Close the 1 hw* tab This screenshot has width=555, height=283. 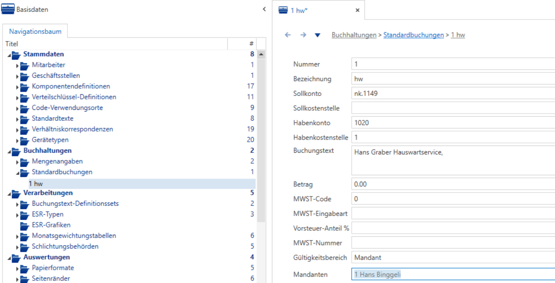(357, 10)
